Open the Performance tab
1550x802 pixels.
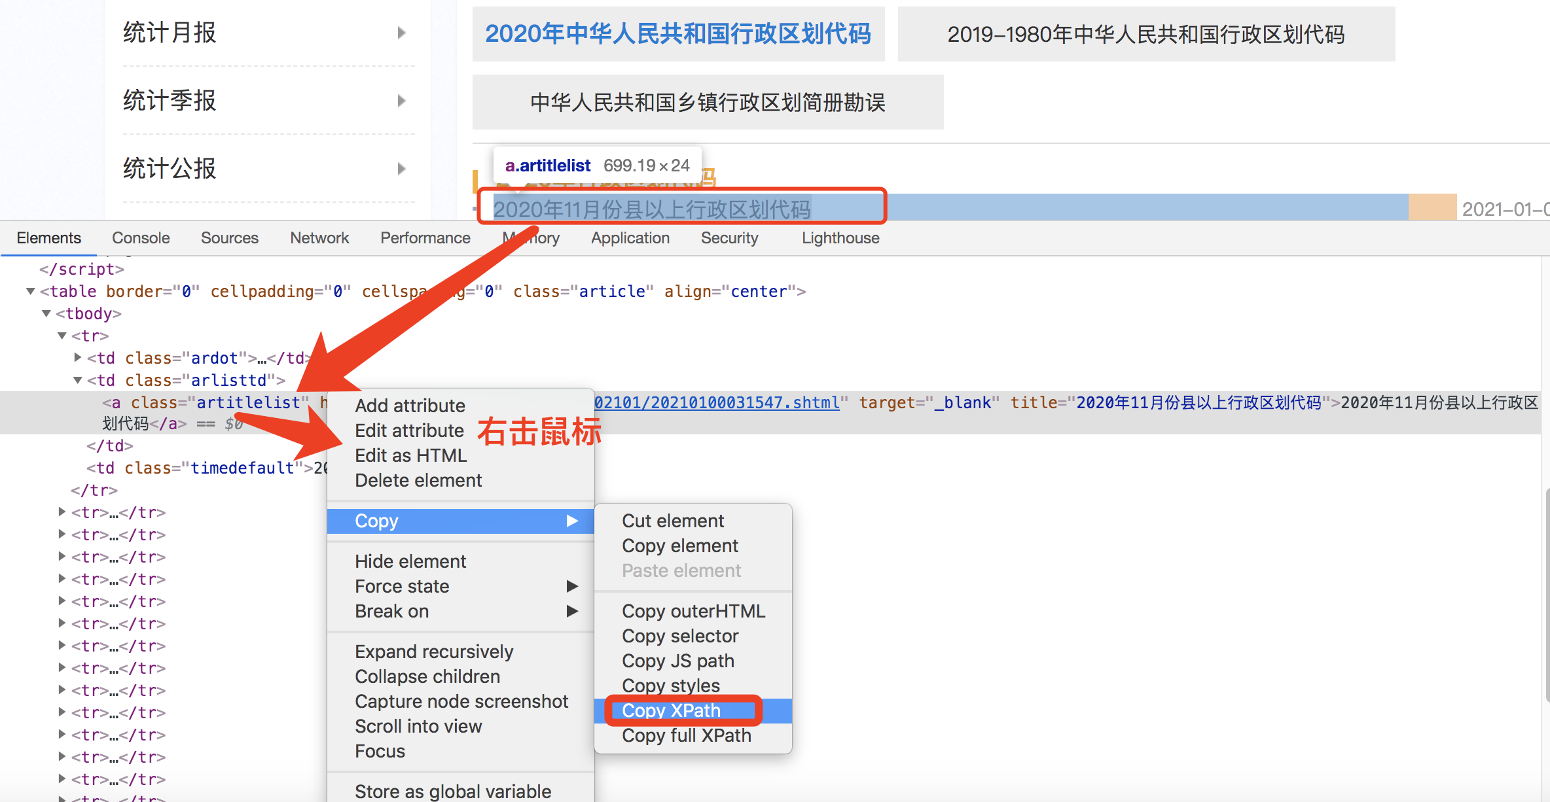click(425, 238)
